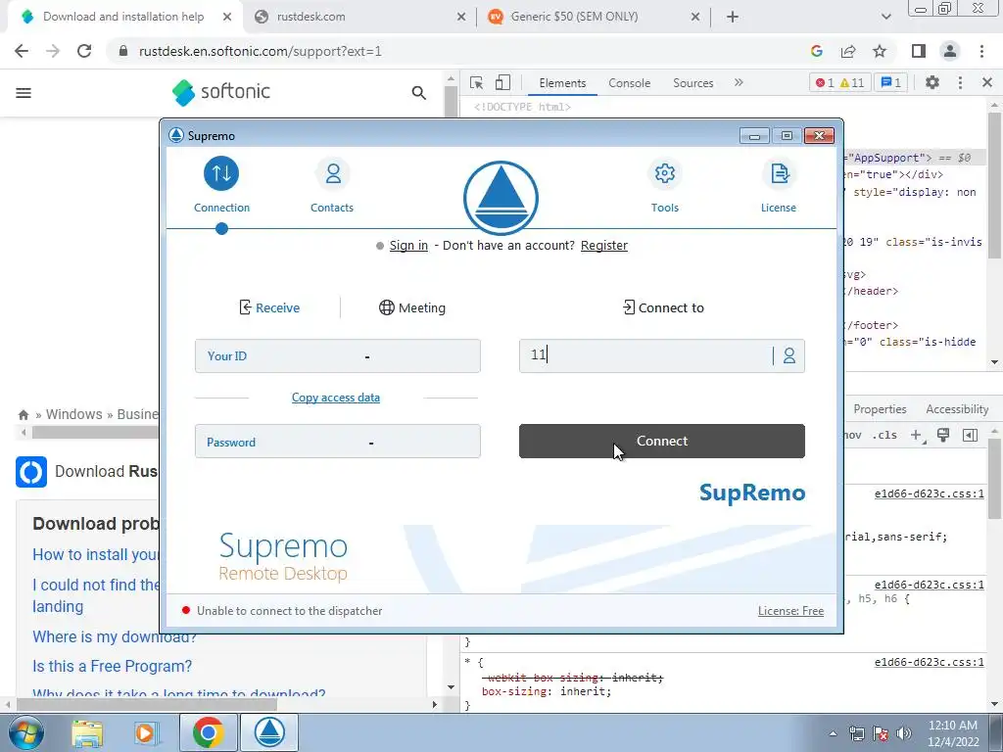Select the Meeting option

coord(412,307)
